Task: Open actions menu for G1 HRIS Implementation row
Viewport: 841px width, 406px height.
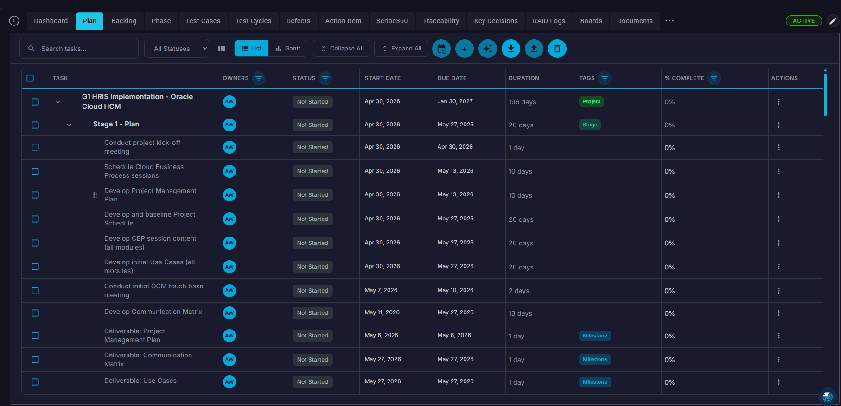Action: coord(779,102)
